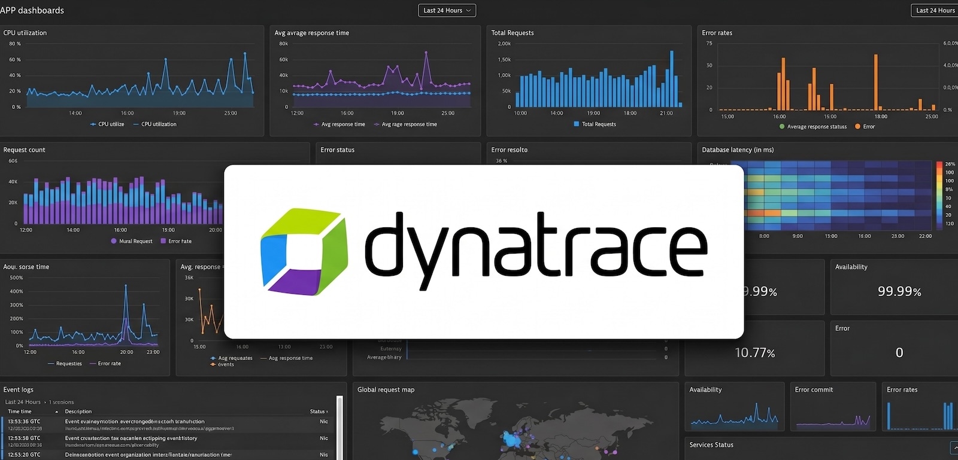
Task: Click the Services Status panel title
Action: coord(711,445)
